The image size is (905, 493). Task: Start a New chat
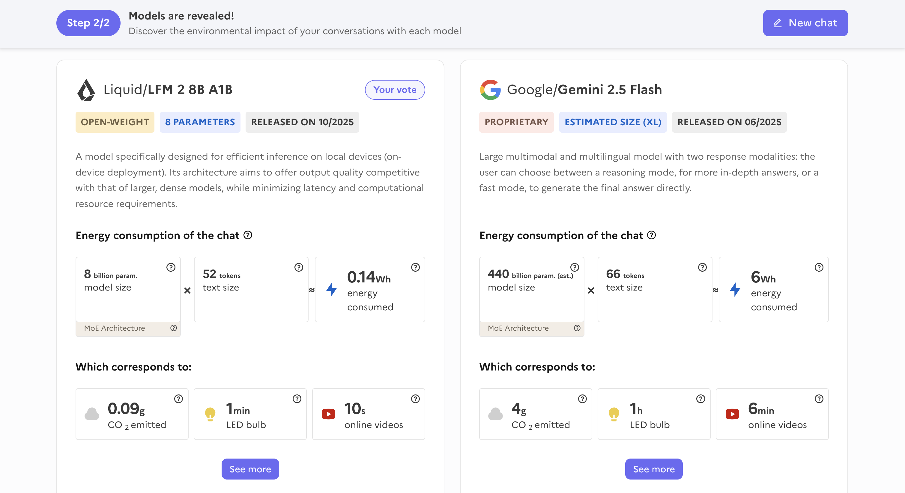pos(805,23)
